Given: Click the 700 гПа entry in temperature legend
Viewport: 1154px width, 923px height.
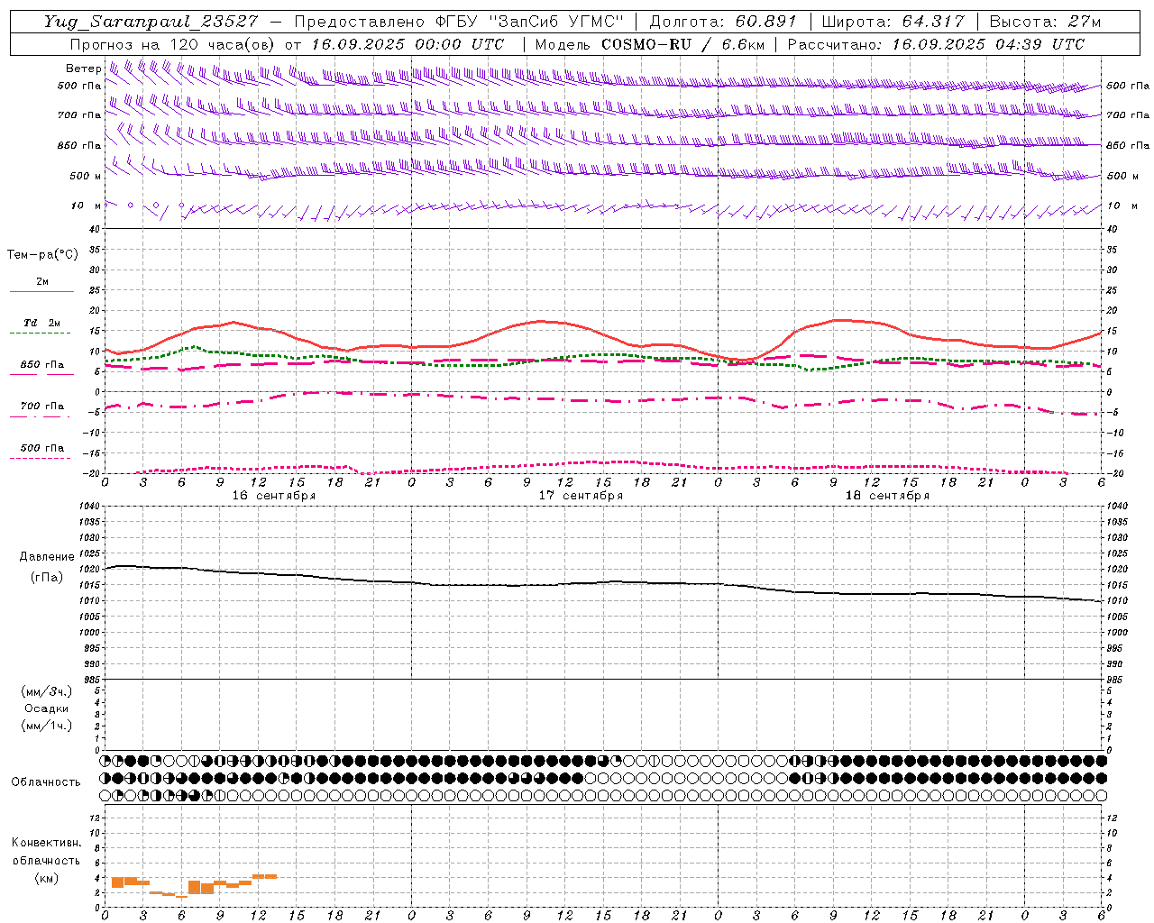Looking at the screenshot, I should [41, 407].
